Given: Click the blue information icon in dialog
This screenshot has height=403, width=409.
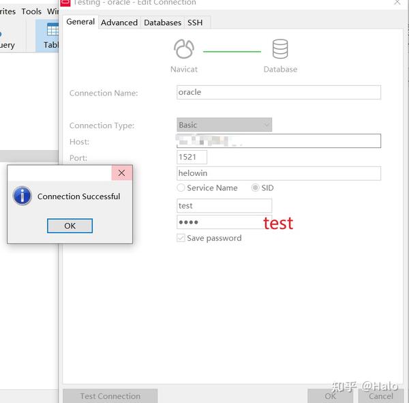Looking at the screenshot, I should (x=22, y=196).
